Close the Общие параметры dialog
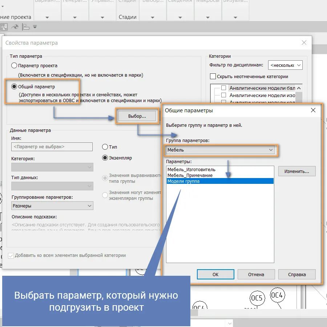The height and width of the screenshot is (327, 327). pos(313,110)
